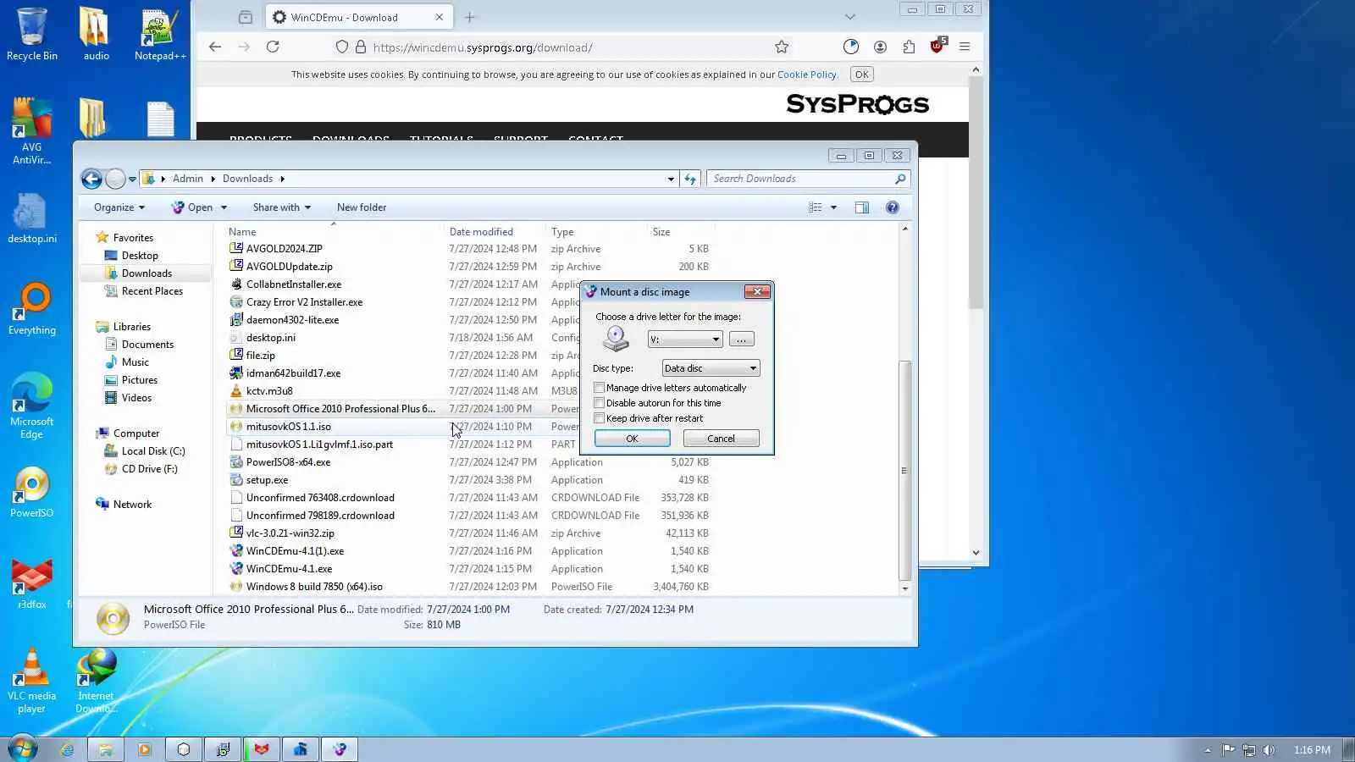Open browser extensions puzzle icon
Screen dimensions: 1355x762
tap(909, 47)
